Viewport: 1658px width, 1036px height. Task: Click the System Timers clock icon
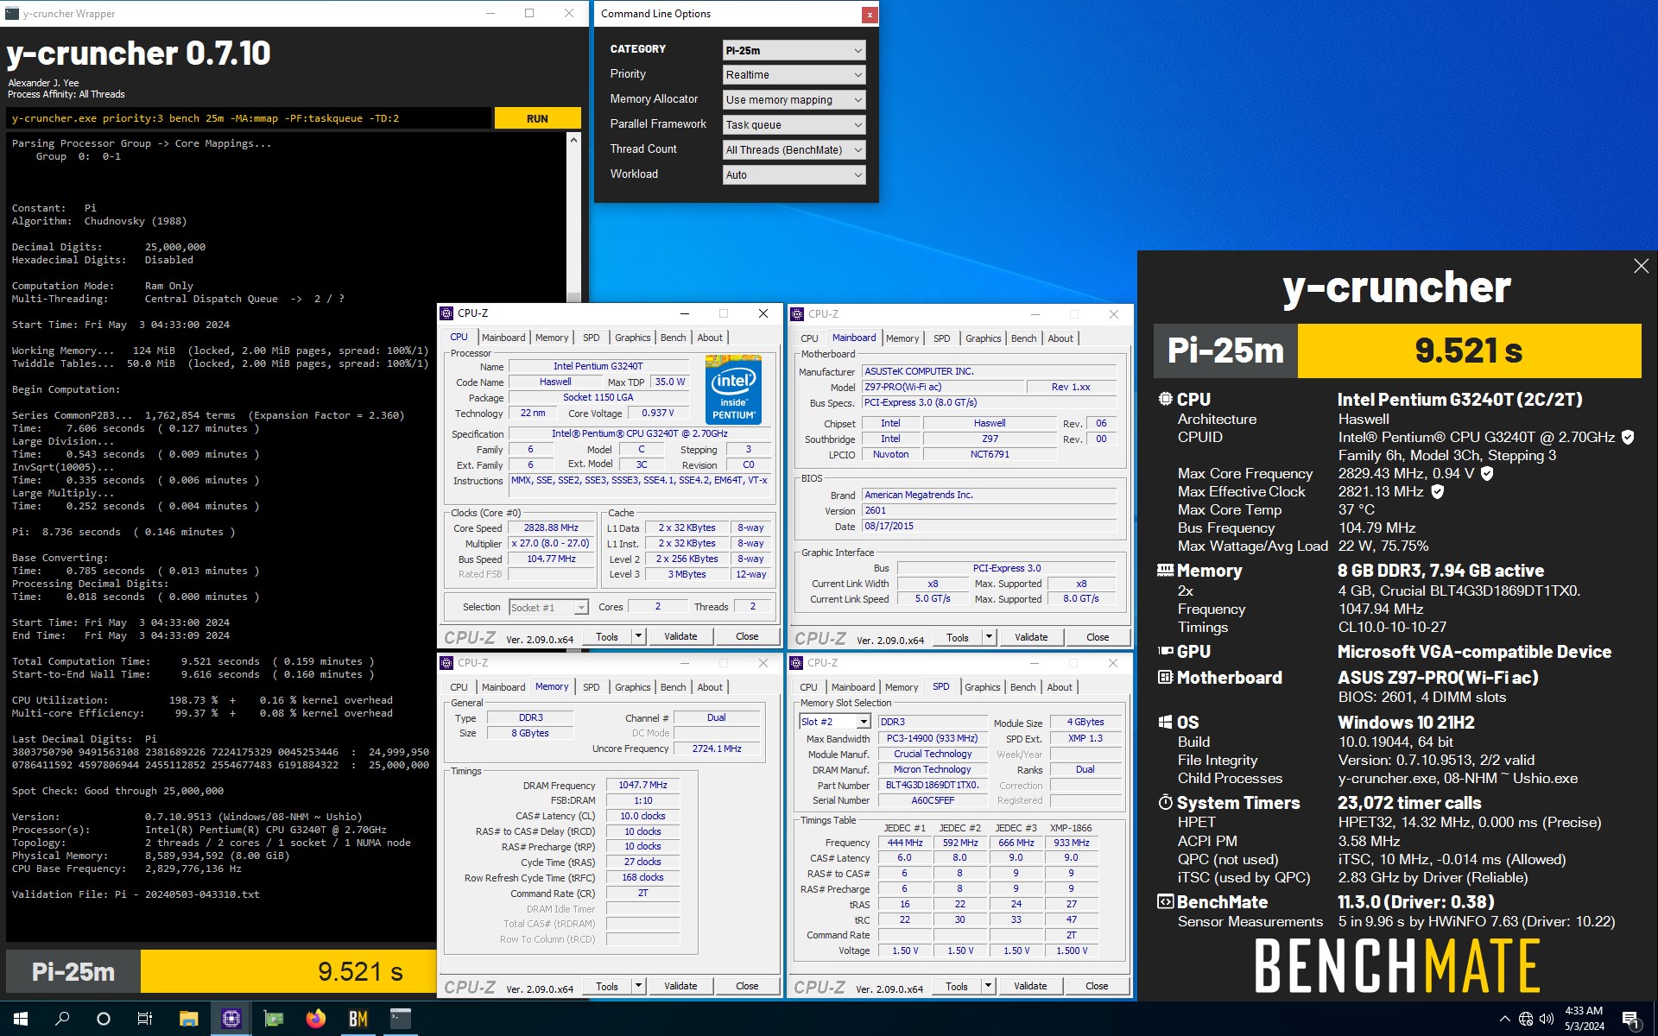pos(1165,802)
